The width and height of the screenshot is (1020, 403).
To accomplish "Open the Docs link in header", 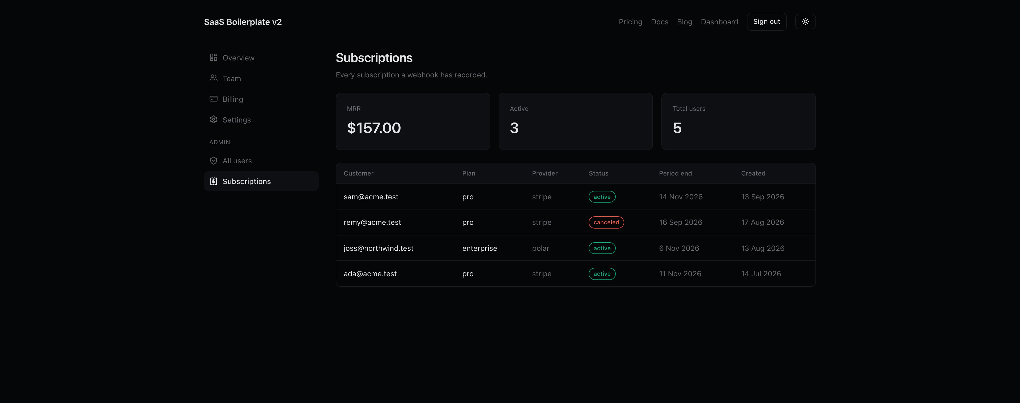I will tap(659, 22).
